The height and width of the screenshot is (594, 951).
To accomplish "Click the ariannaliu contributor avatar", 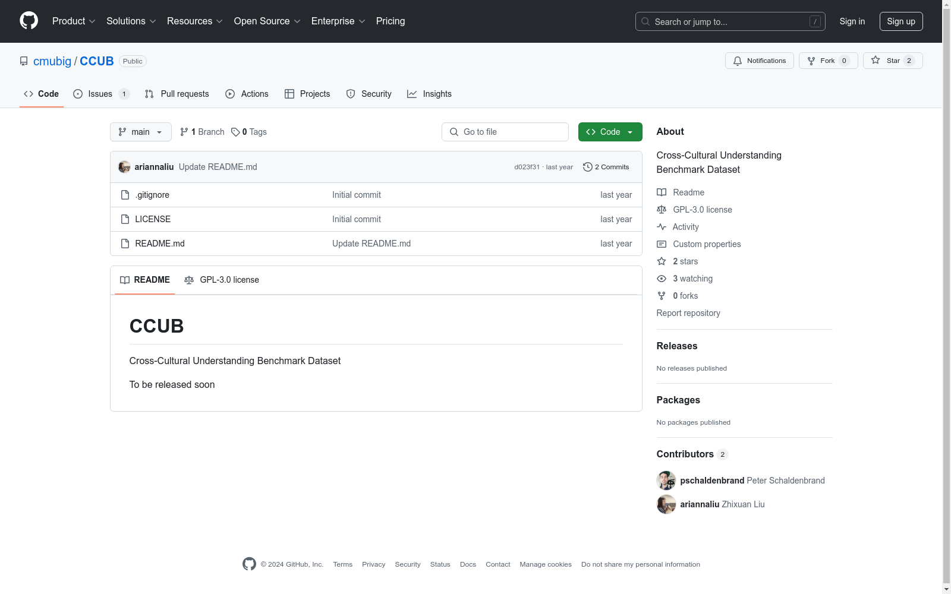I will click(666, 504).
